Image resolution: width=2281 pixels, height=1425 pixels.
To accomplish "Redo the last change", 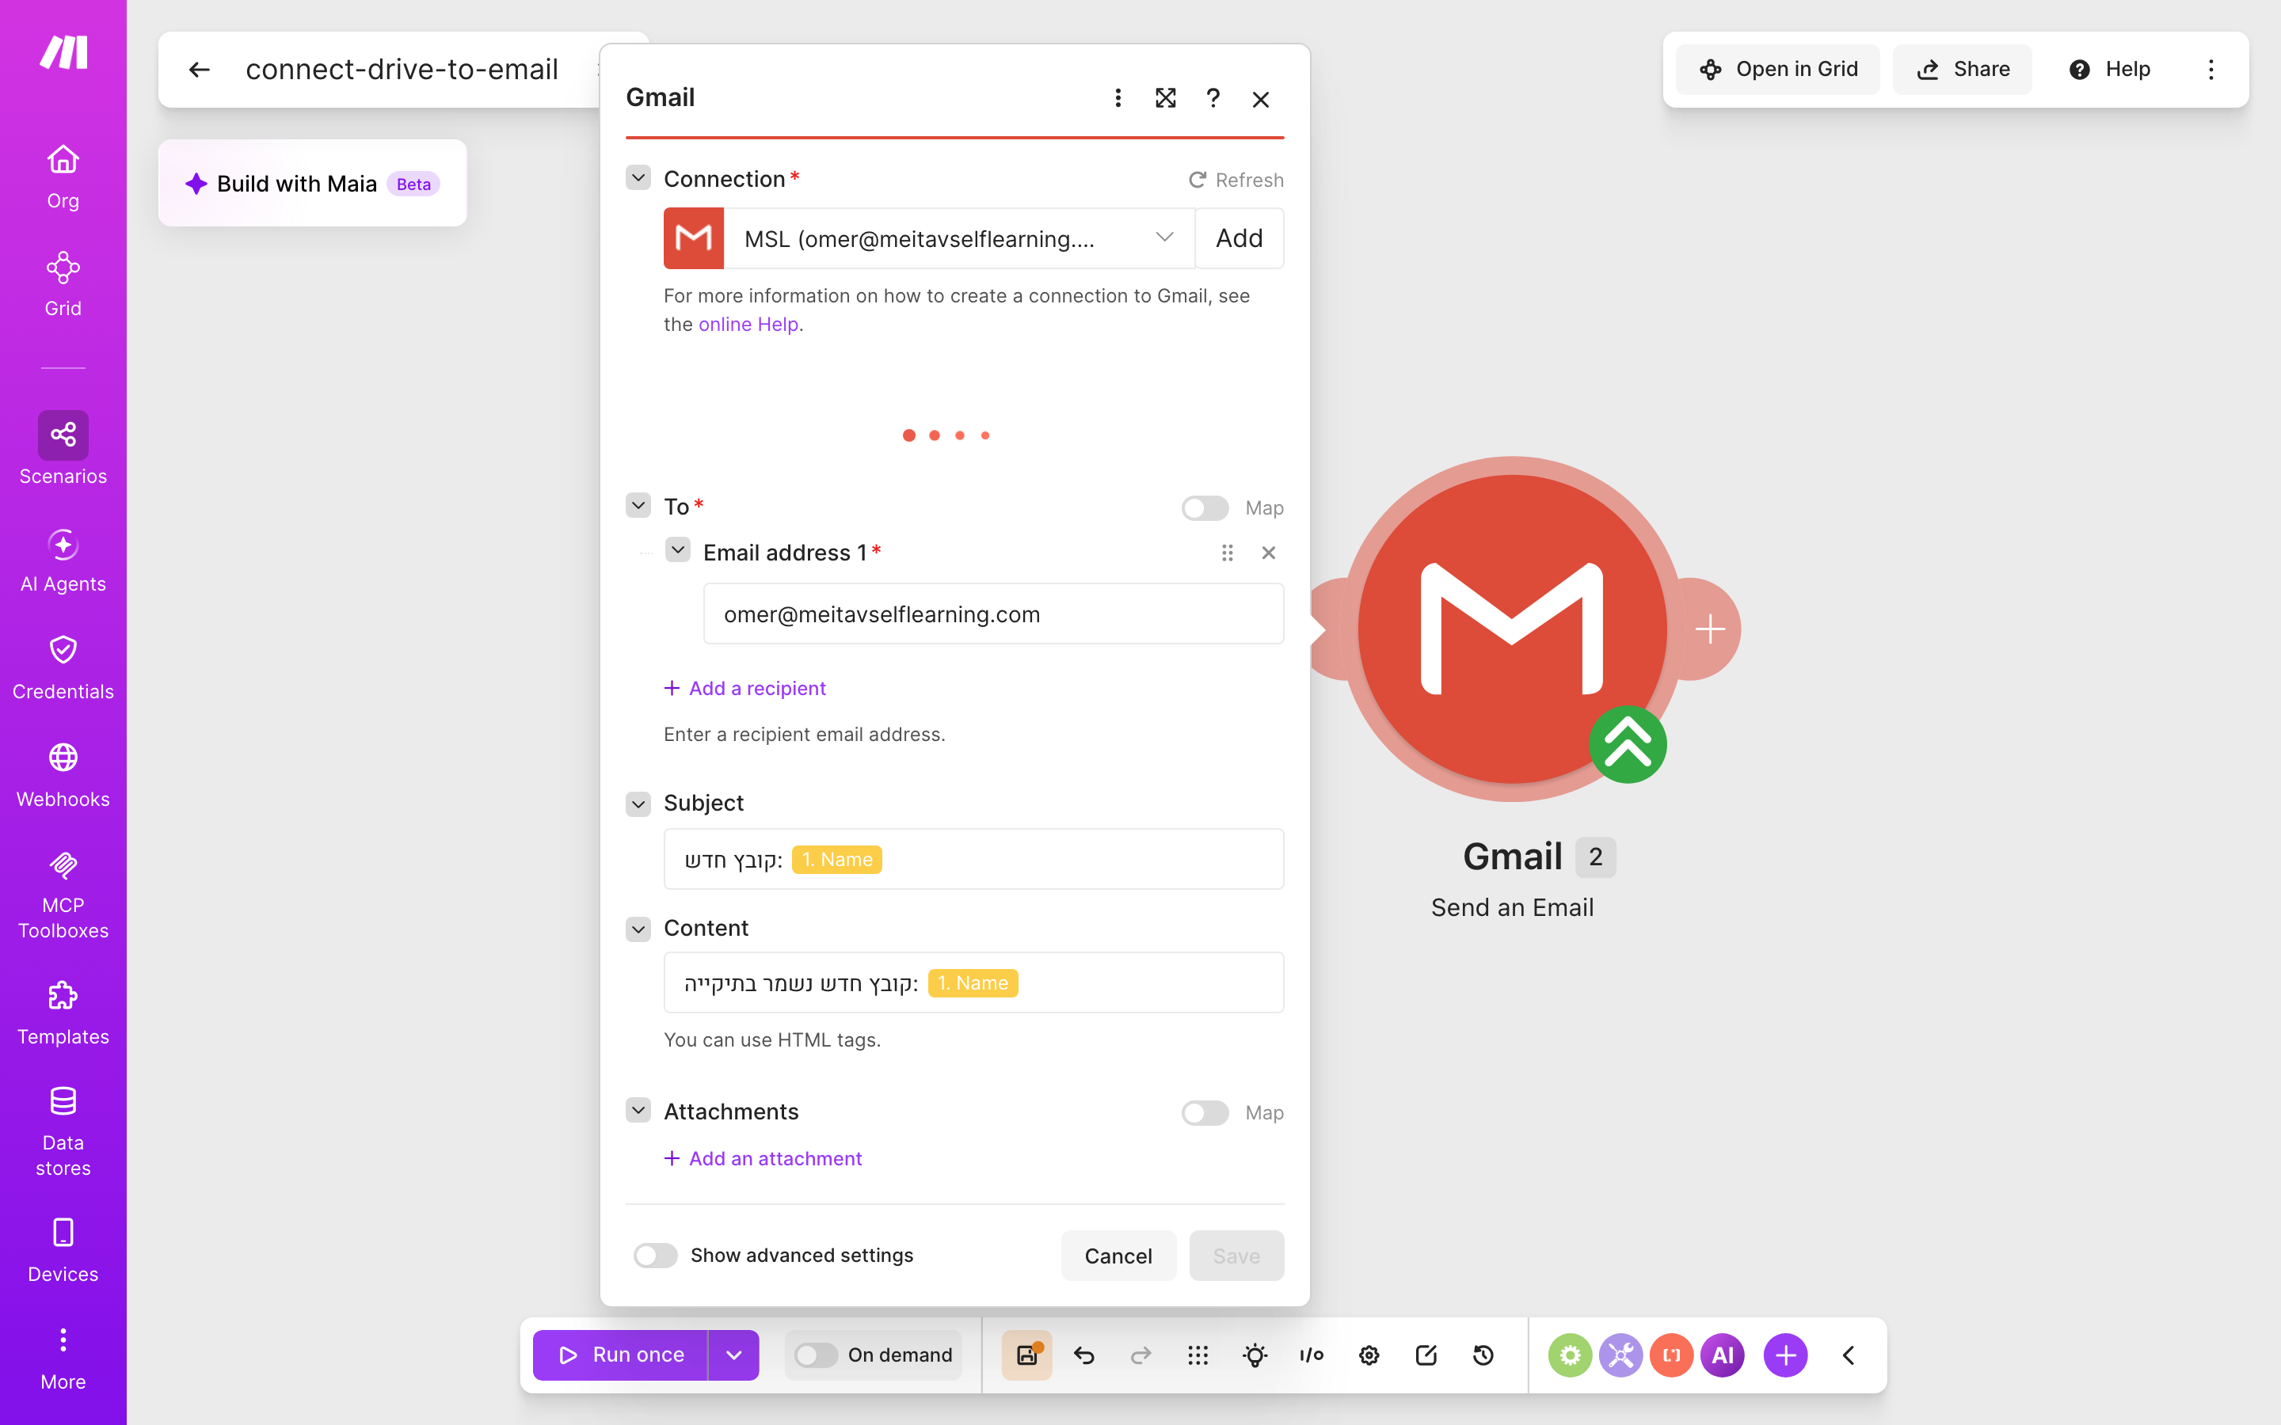I will coord(1140,1355).
